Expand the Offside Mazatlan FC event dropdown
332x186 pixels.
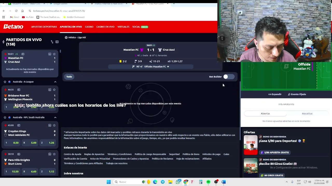[x=168, y=67]
